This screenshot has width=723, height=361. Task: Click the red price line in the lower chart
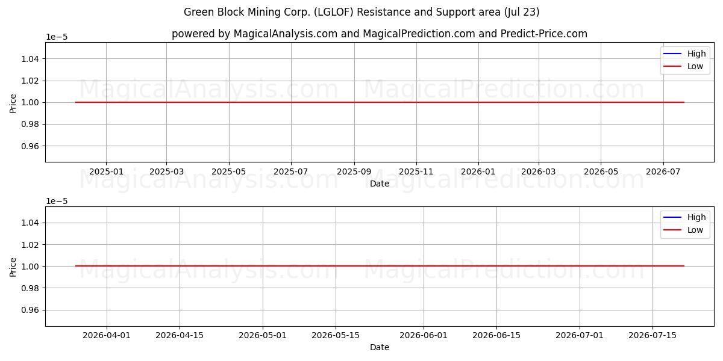(x=380, y=266)
